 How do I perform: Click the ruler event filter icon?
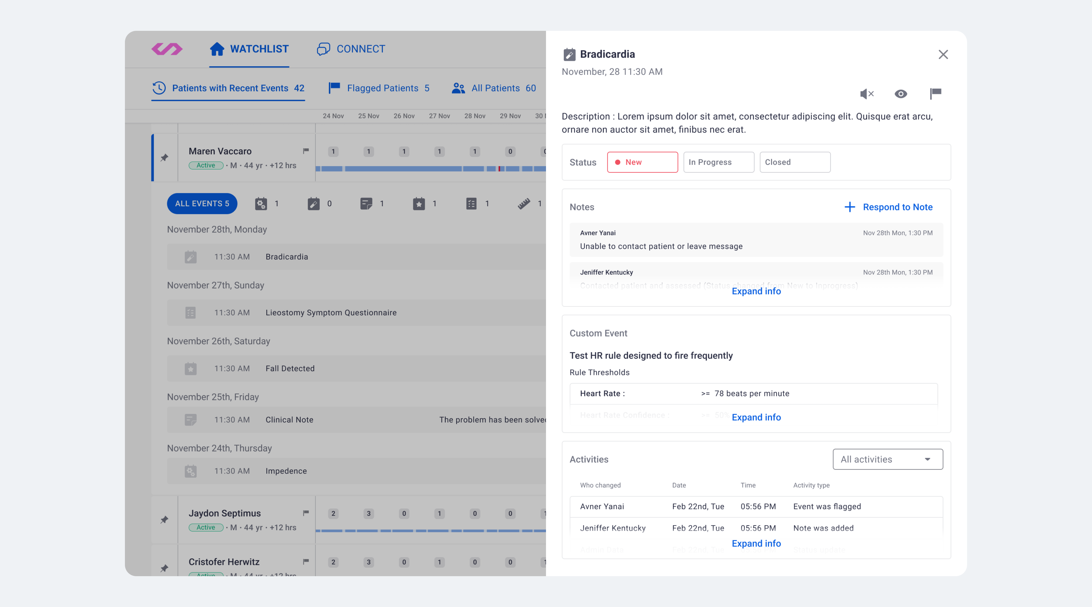coord(524,204)
